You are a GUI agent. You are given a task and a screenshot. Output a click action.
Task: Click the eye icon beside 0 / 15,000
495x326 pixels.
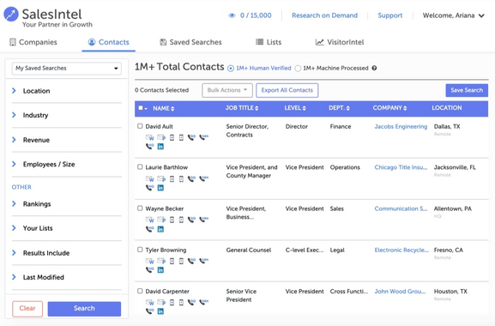pyautogui.click(x=232, y=15)
